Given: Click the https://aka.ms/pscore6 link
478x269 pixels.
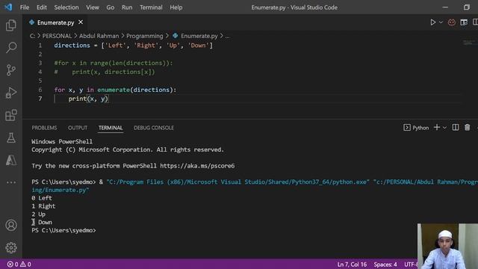Looking at the screenshot, I should (197, 166).
